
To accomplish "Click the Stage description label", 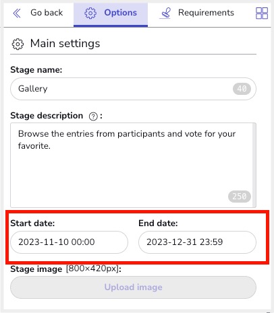I will [47, 116].
